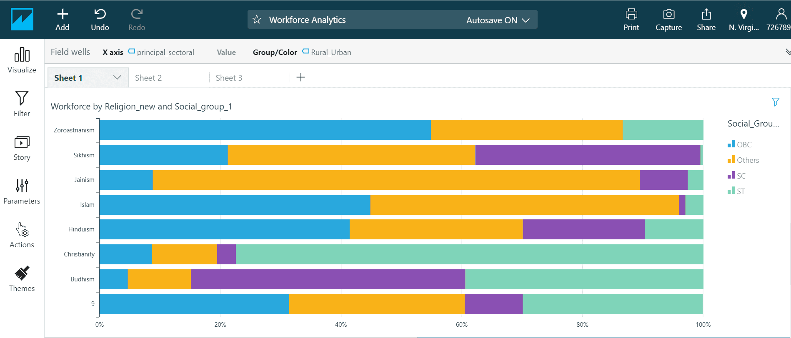Click the Zoroastrianism axis label
The image size is (791, 338).
coord(74,130)
